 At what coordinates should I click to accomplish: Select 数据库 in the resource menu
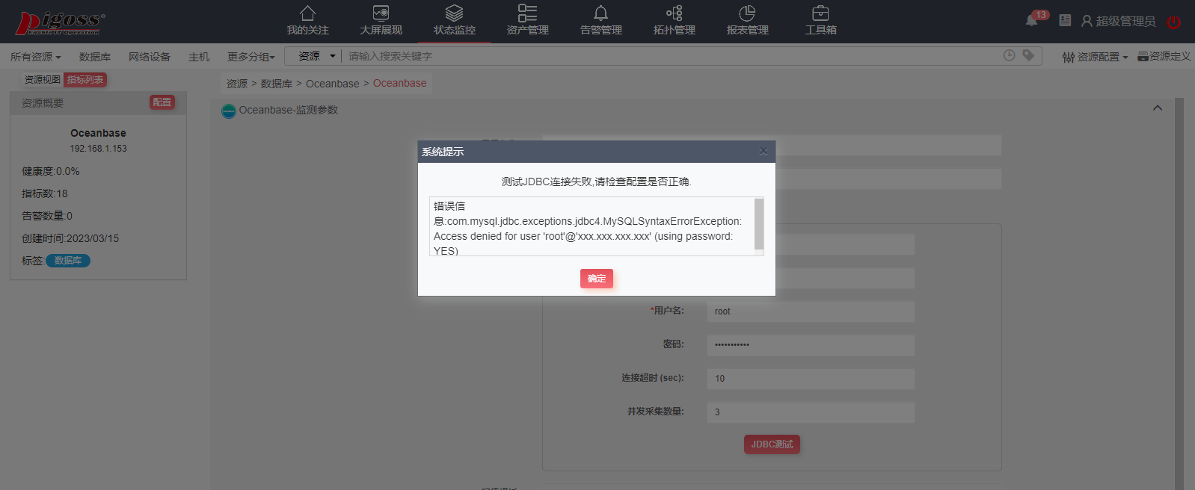[x=95, y=57]
